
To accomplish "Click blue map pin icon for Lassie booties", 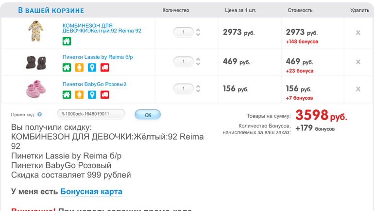I will 92,68.
